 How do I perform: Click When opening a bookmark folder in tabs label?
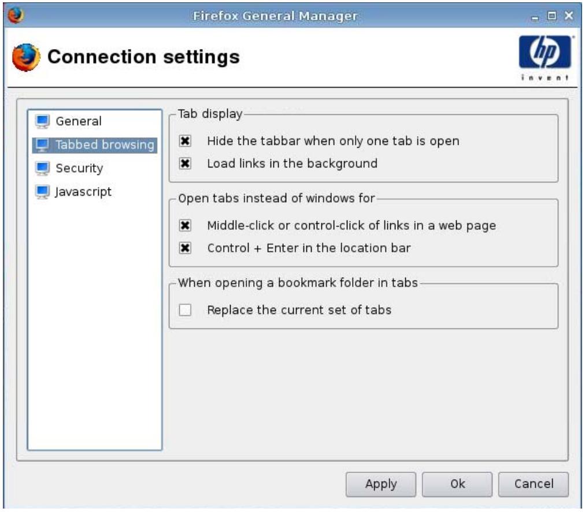click(x=298, y=283)
